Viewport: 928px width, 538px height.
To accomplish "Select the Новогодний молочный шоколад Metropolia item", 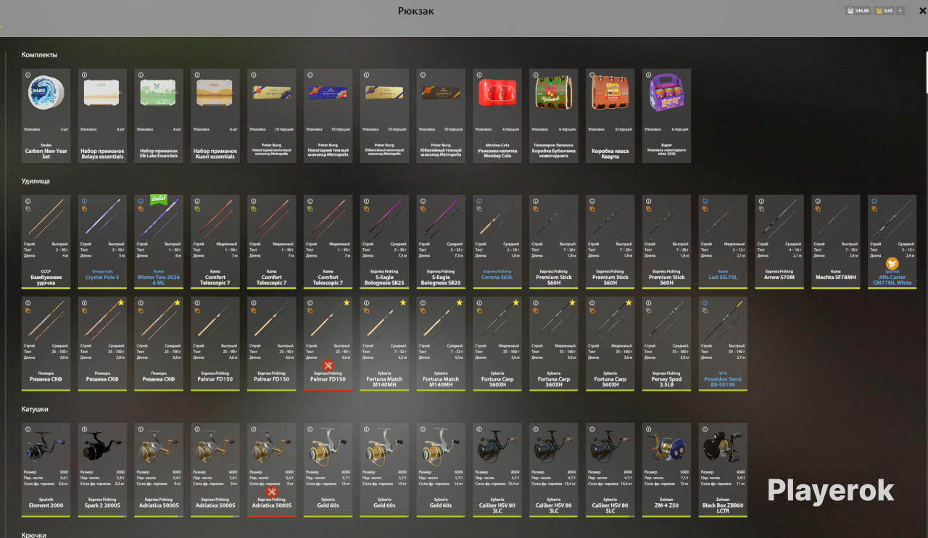I will pyautogui.click(x=271, y=116).
